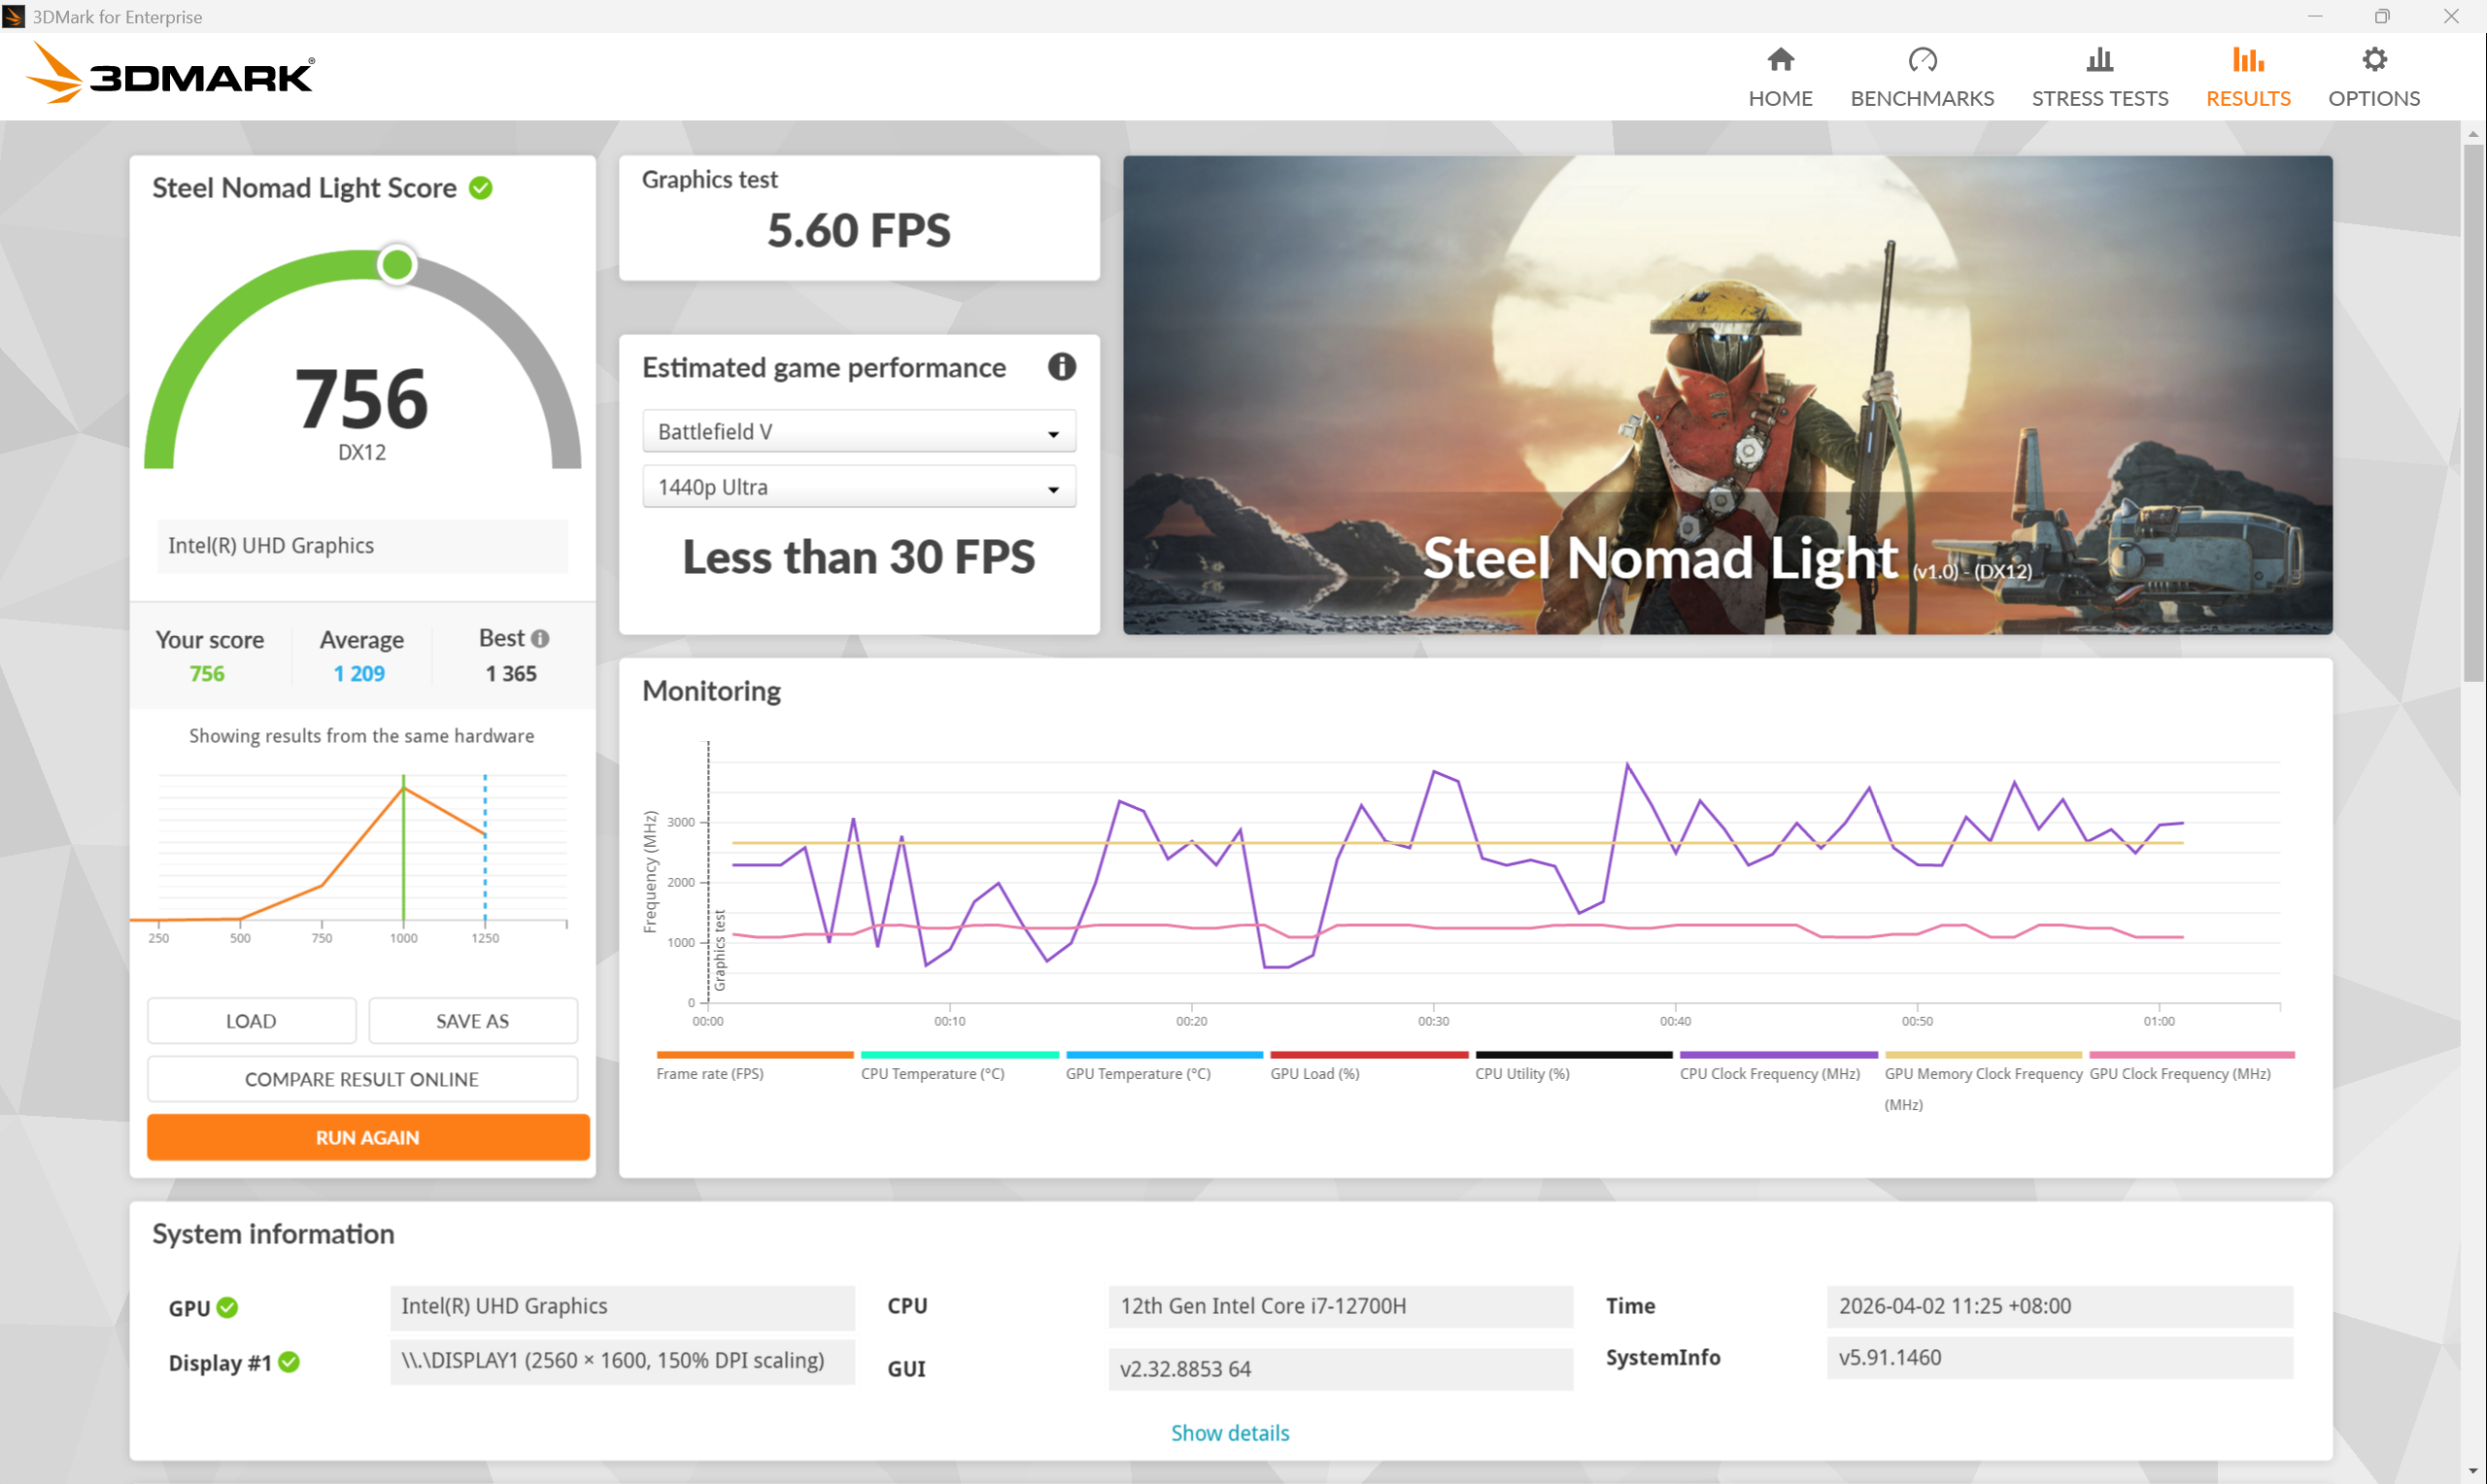Click Estimated game performance info icon

coord(1061,367)
